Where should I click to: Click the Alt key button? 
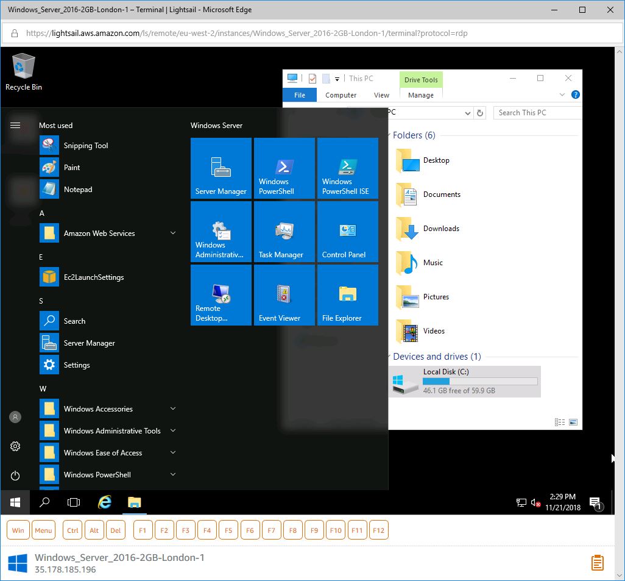[94, 530]
